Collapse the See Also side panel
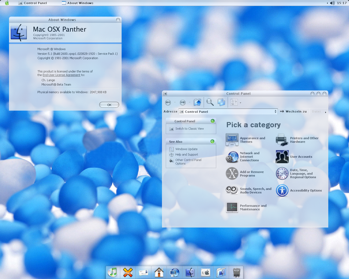 (212, 141)
